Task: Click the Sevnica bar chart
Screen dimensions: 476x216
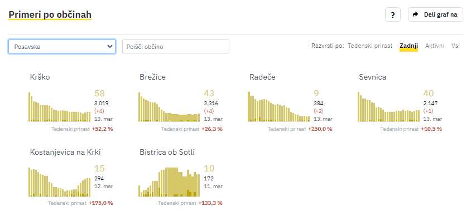Action: pyautogui.click(x=388, y=107)
